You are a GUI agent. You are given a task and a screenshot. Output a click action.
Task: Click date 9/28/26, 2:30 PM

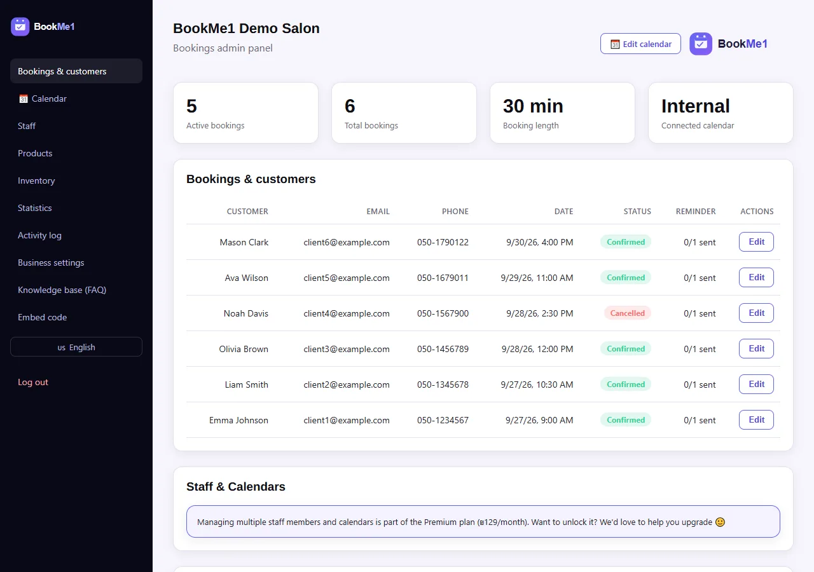coord(540,313)
